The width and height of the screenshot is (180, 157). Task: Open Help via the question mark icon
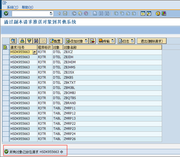[158, 14]
